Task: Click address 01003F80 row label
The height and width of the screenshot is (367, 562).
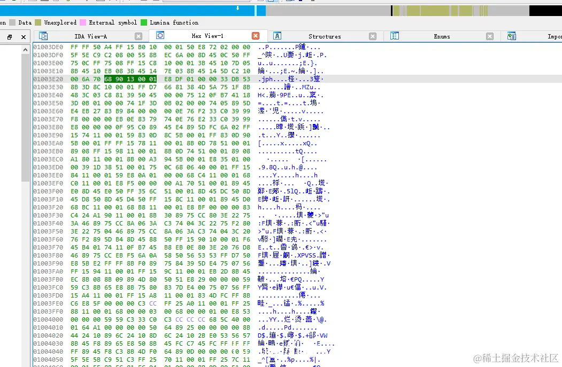Action: [48, 255]
